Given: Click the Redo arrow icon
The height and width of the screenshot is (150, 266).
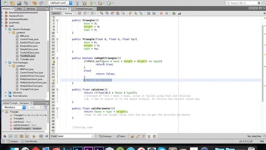Looking at the screenshot, I should pos(41,3).
